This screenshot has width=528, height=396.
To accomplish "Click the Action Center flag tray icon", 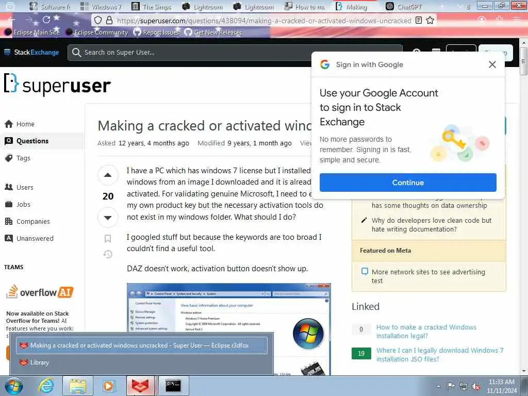I will point(451,386).
